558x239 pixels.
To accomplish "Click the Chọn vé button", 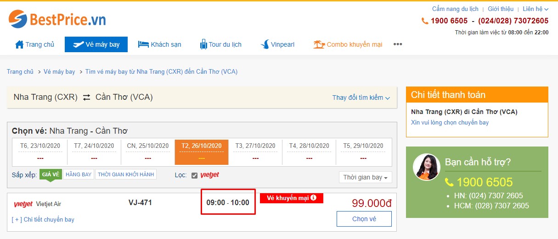I will tap(364, 219).
